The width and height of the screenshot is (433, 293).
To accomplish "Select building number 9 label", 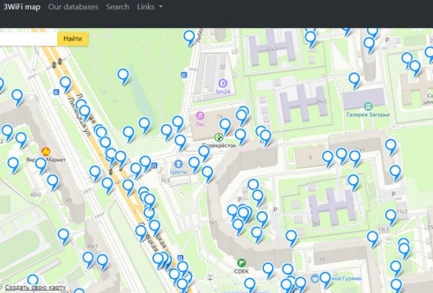I will click(x=310, y=158).
